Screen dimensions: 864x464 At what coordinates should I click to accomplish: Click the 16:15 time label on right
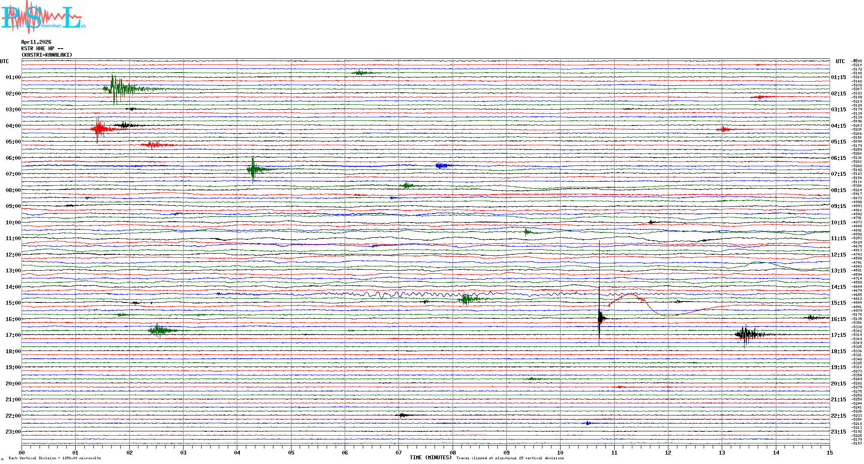pyautogui.click(x=838, y=319)
